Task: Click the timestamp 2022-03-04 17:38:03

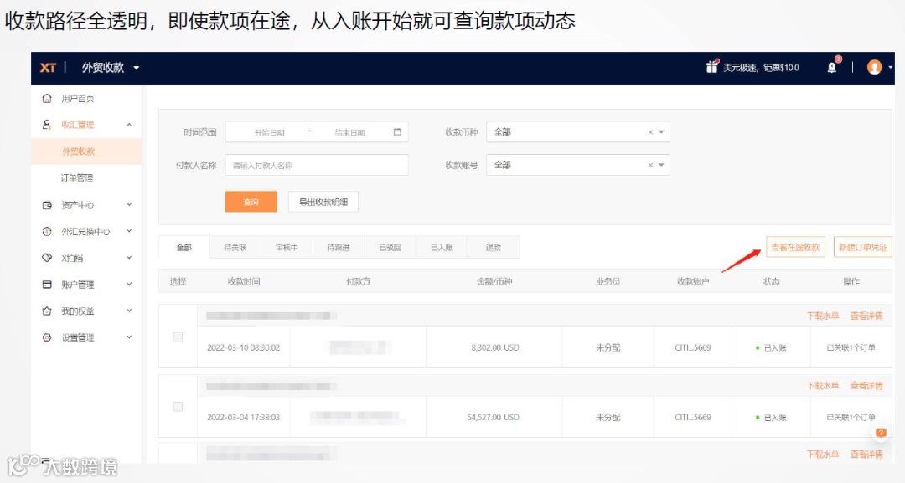Action: [x=244, y=418]
